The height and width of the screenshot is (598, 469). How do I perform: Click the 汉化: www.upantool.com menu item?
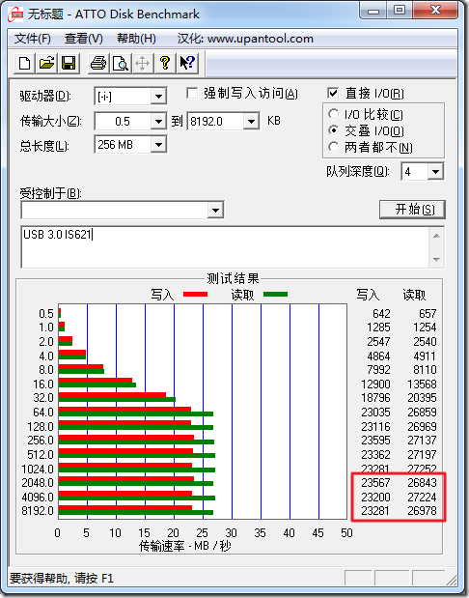tap(245, 39)
